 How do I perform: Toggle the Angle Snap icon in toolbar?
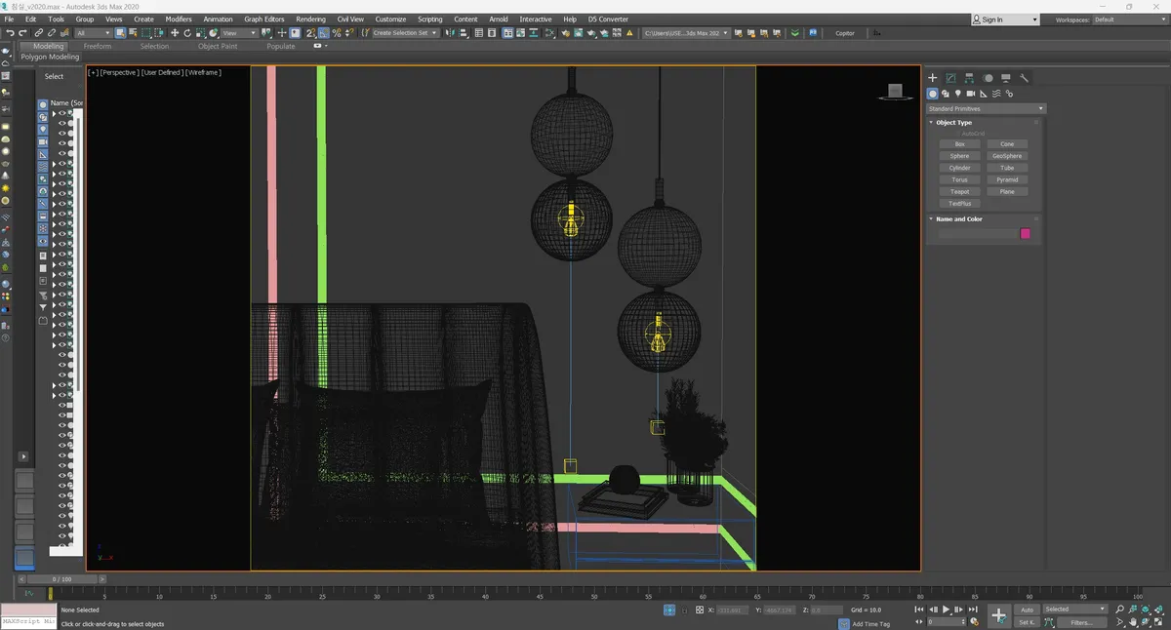[324, 33]
